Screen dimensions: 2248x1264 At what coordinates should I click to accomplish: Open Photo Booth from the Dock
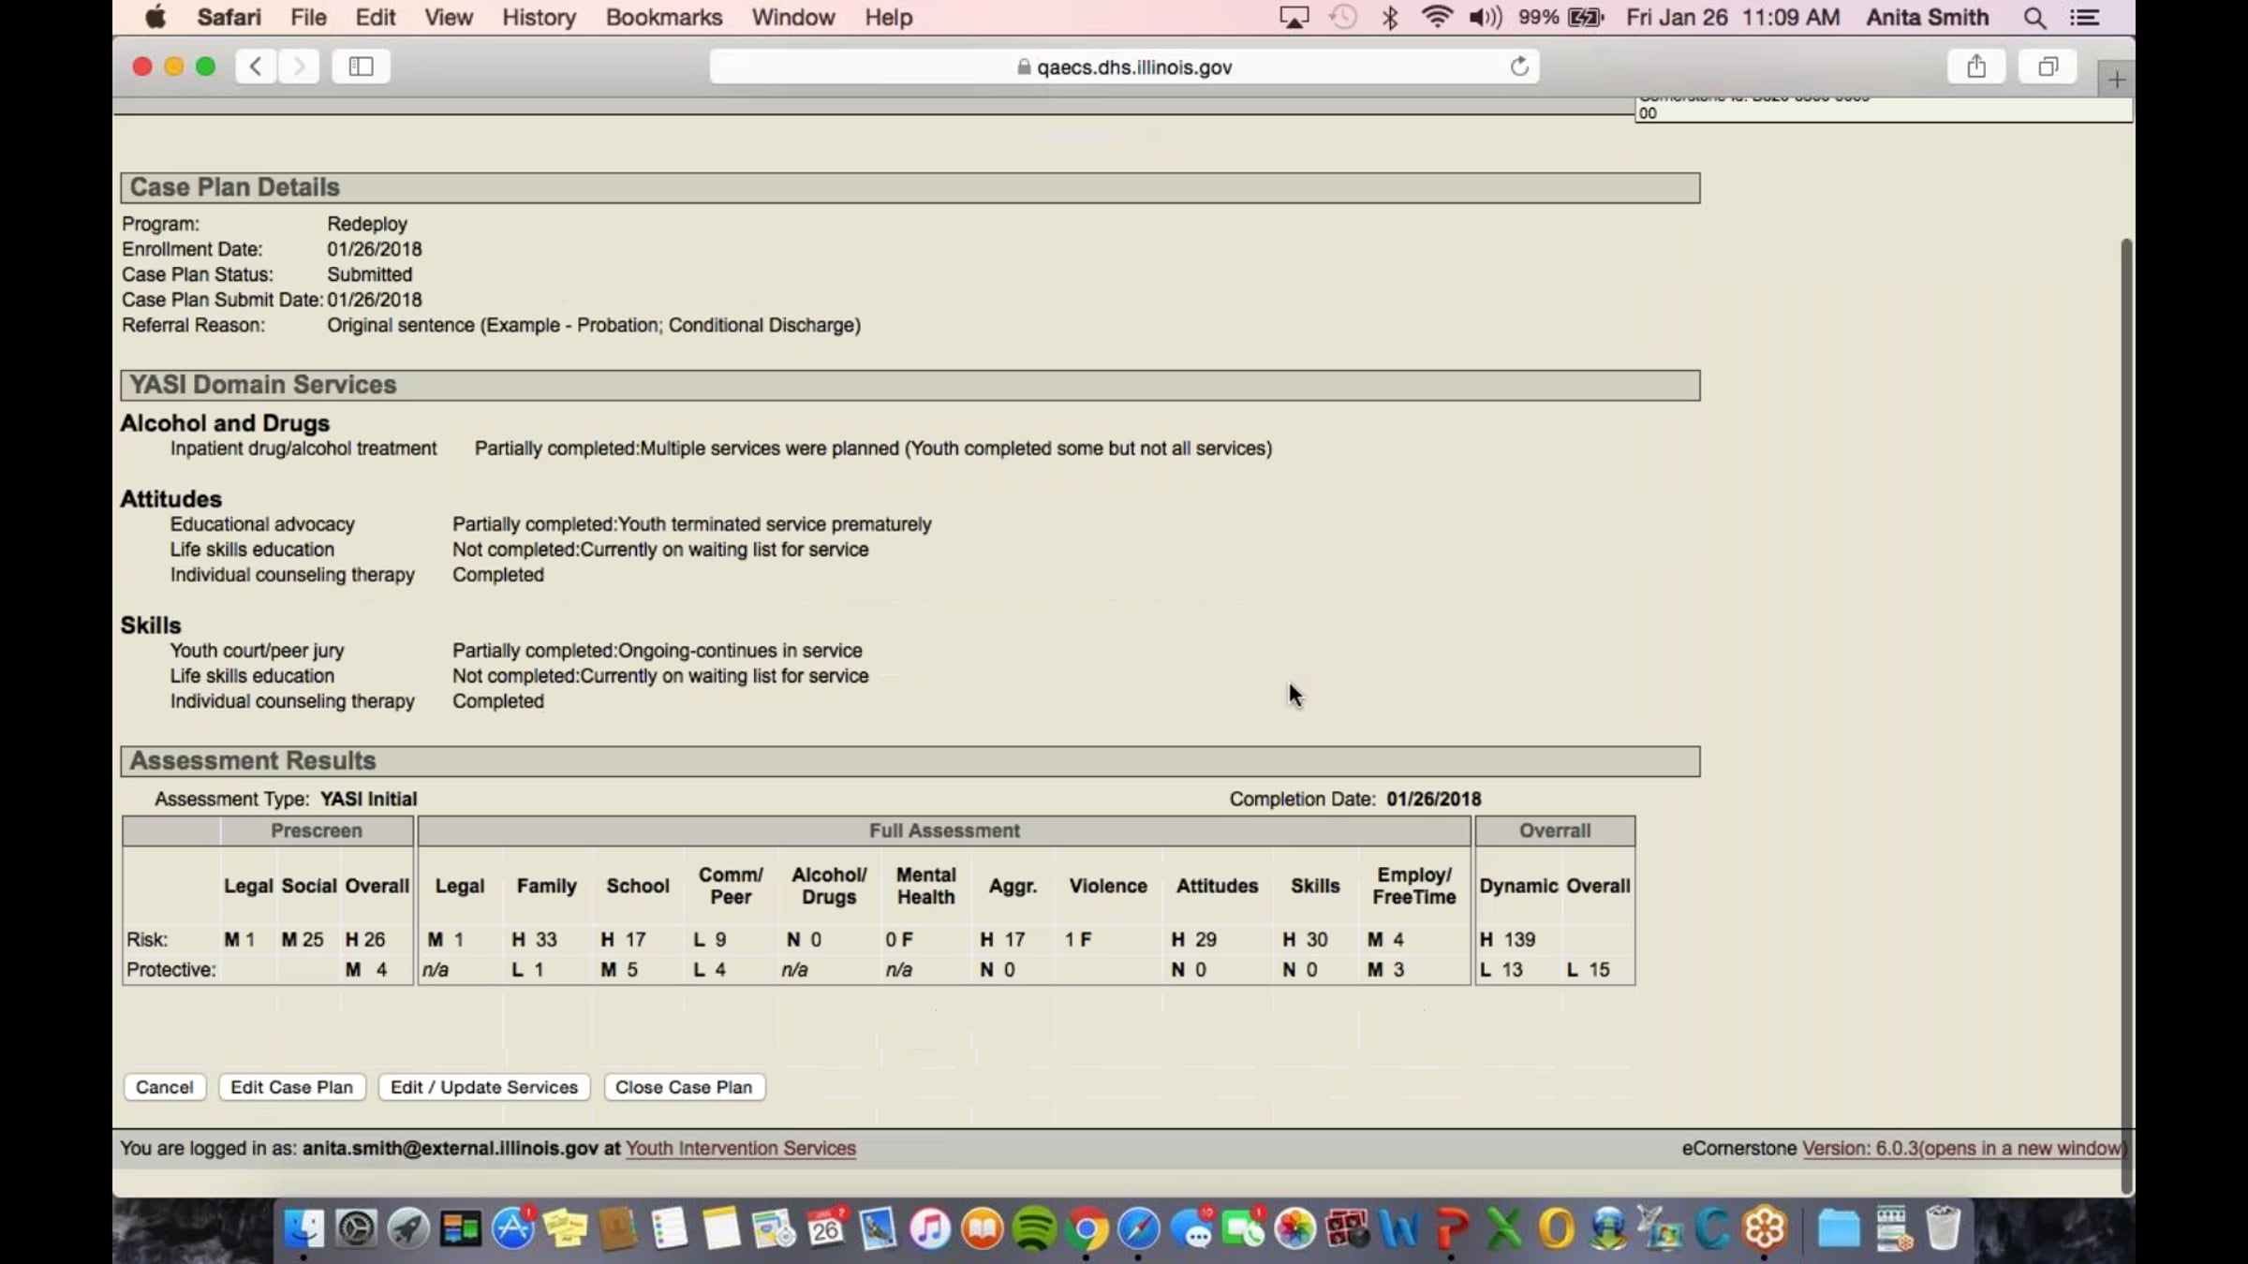(1348, 1228)
